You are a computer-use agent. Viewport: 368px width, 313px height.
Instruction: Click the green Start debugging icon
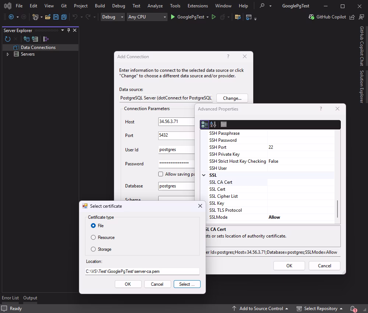(x=173, y=17)
